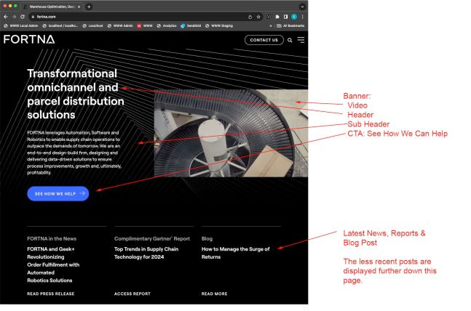Click the READ PRESS RELEASE link
The height and width of the screenshot is (311, 471).
point(51,294)
